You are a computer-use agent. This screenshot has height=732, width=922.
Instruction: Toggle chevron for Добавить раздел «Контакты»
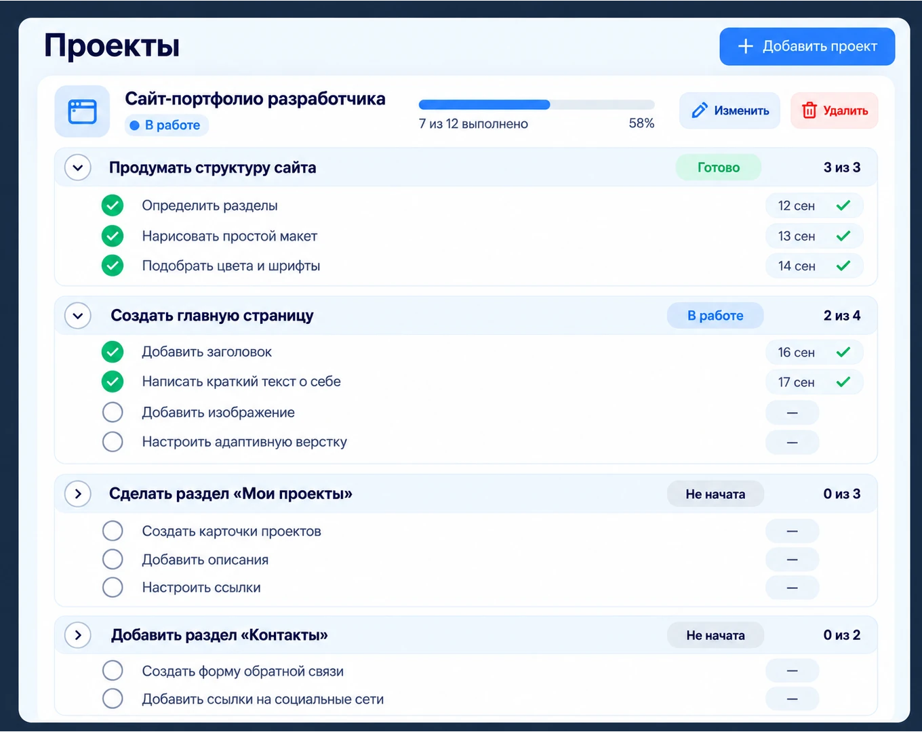pyautogui.click(x=78, y=635)
